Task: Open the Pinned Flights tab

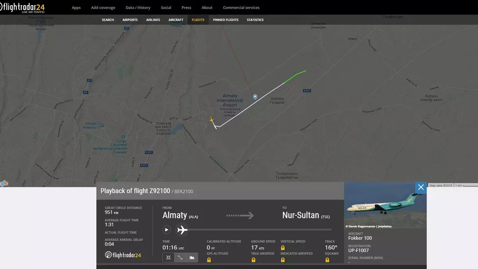Action: pos(225,20)
